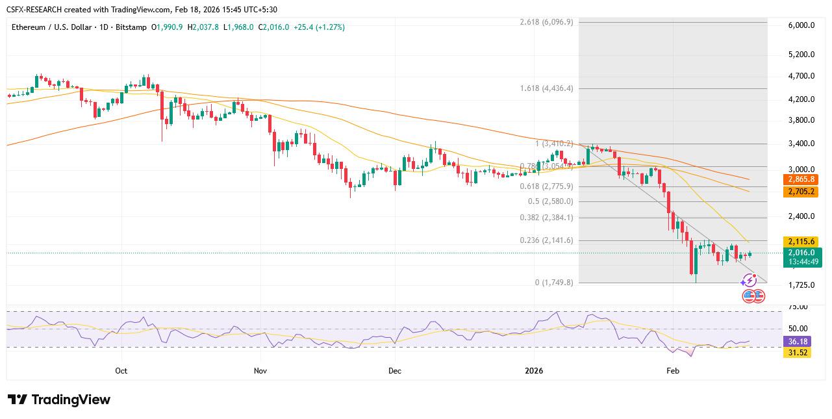The width and height of the screenshot is (832, 419).
Task: Click the purple 36.18 RSI value label
Action: click(798, 341)
